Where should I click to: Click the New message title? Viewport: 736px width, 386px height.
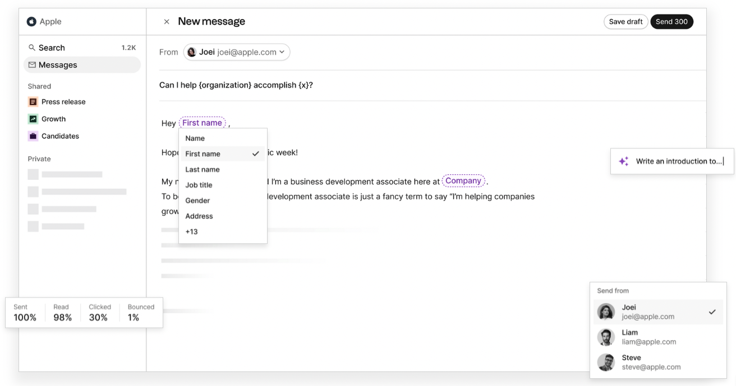point(211,21)
